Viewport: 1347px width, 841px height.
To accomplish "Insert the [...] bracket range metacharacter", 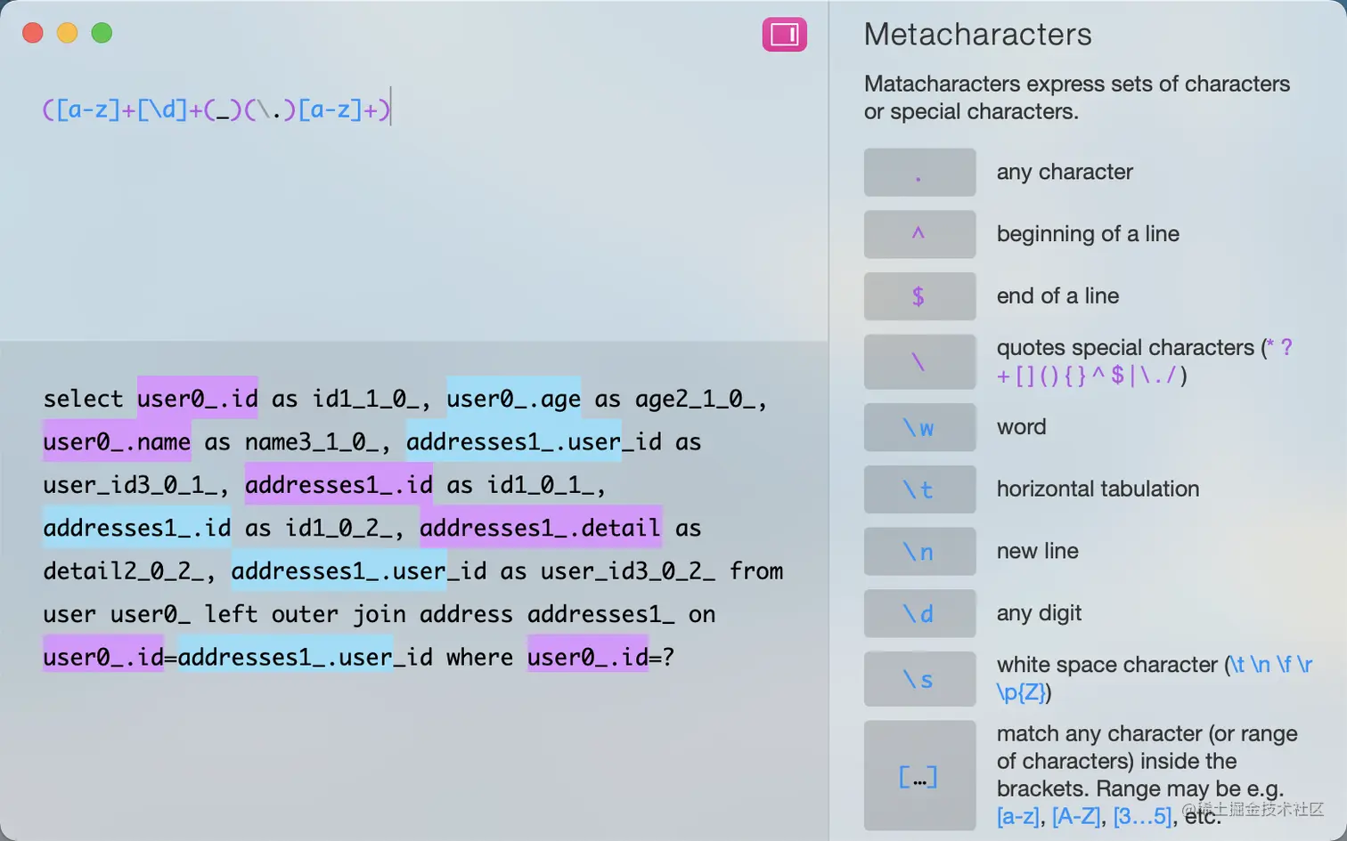I will [919, 776].
